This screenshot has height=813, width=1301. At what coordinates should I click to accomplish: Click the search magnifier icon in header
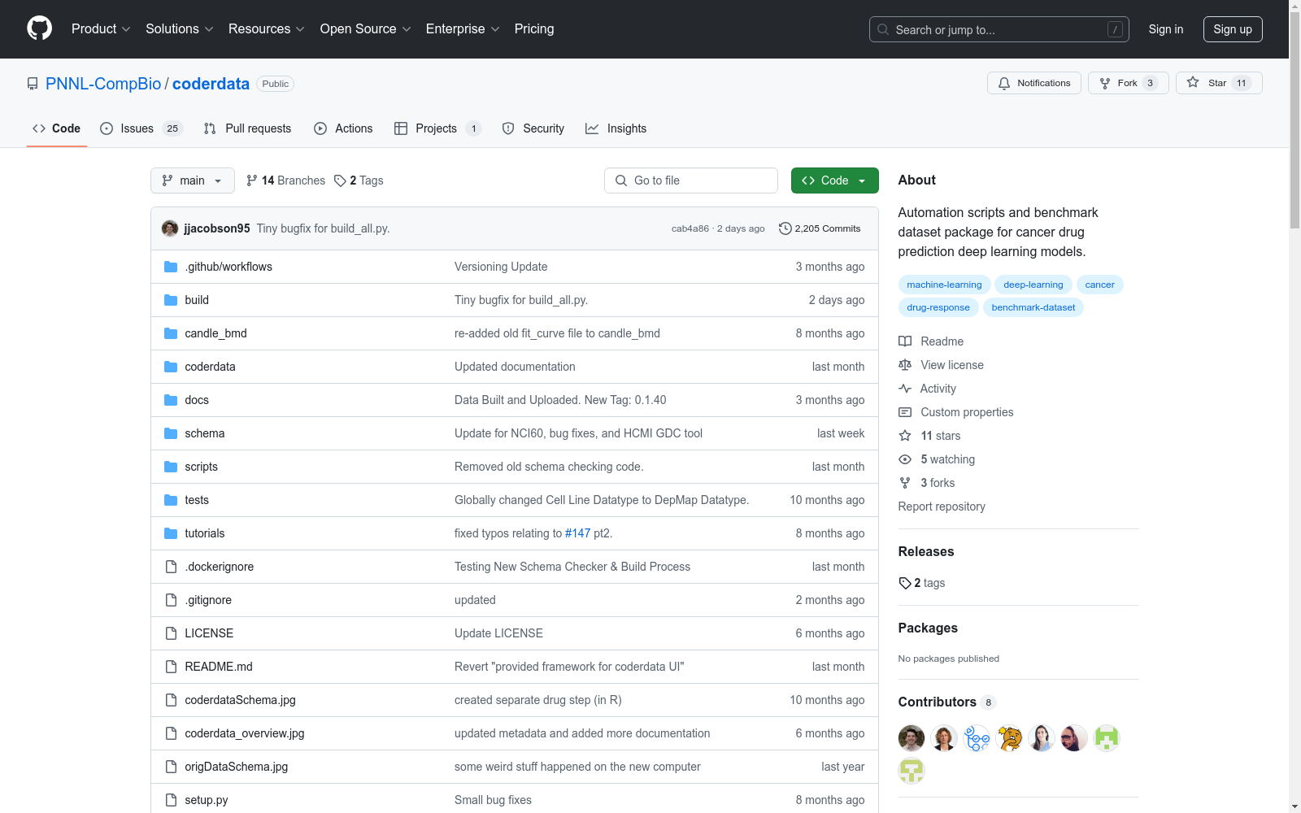point(883,29)
